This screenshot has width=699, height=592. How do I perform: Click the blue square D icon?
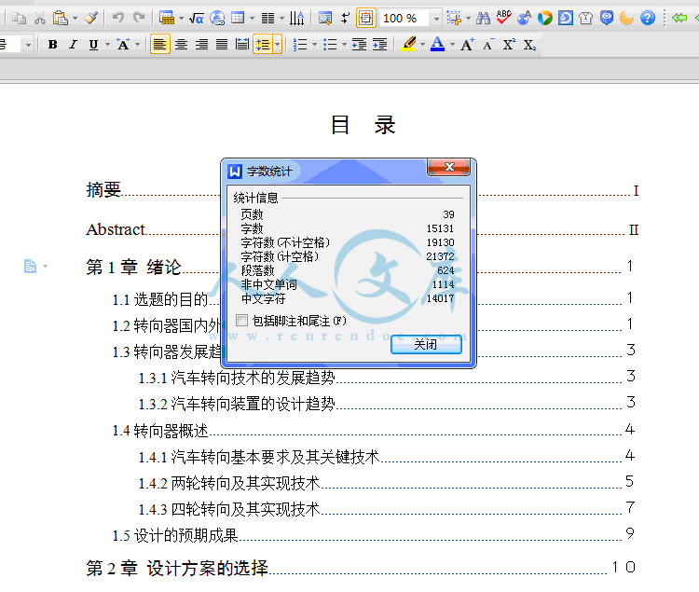click(566, 19)
